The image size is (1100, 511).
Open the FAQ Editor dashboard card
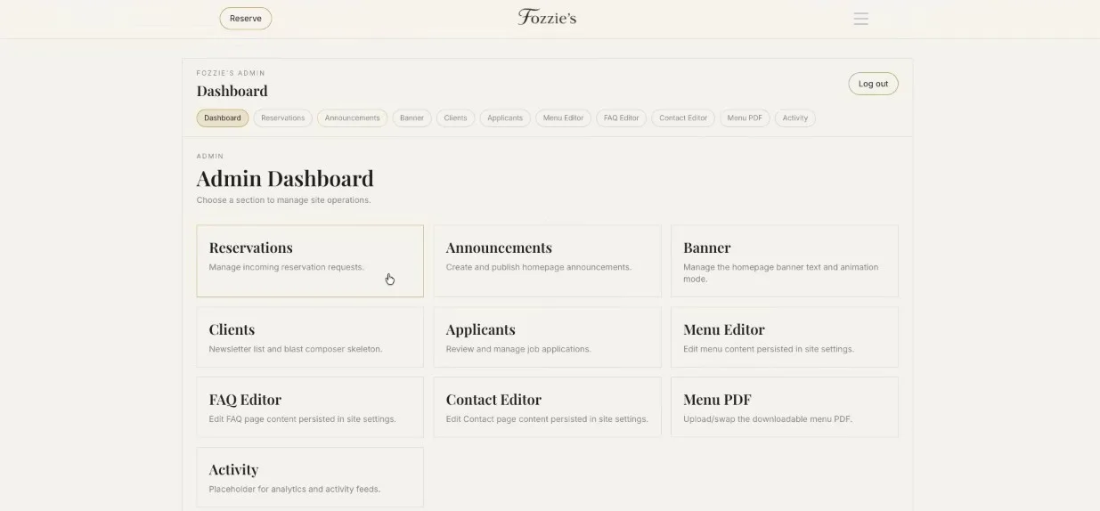(x=310, y=407)
